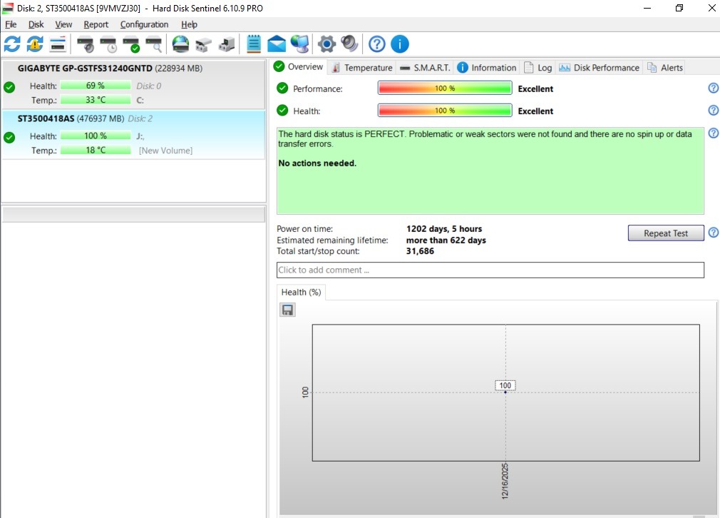Click the 'Click to add comment' field
Image resolution: width=720 pixels, height=518 pixels.
(490, 270)
